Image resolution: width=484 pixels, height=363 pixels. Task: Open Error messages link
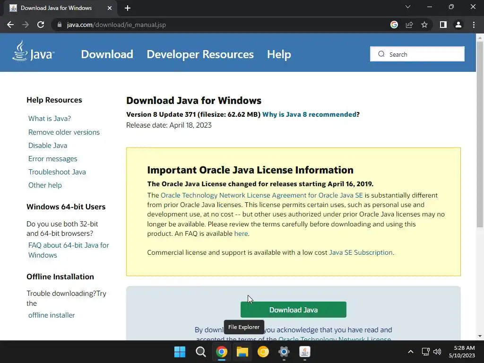[53, 159]
